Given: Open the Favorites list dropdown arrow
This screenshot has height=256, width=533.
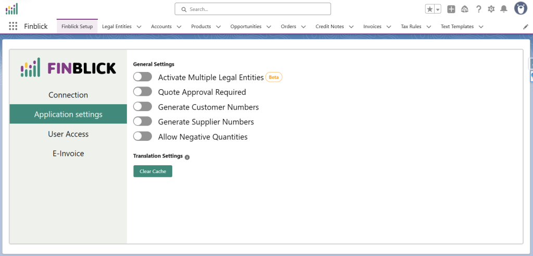Looking at the screenshot, I should (x=438, y=9).
